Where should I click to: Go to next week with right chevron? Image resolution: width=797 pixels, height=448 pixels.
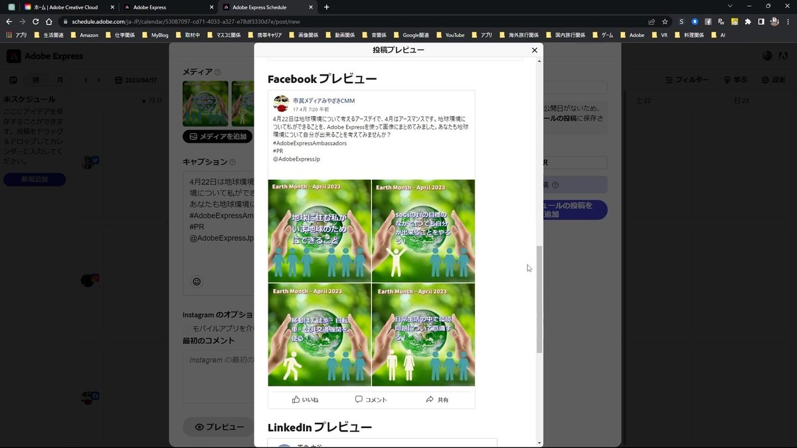click(99, 80)
